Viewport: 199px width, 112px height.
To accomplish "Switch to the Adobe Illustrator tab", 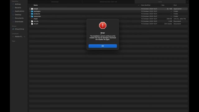I will point(108,2).
